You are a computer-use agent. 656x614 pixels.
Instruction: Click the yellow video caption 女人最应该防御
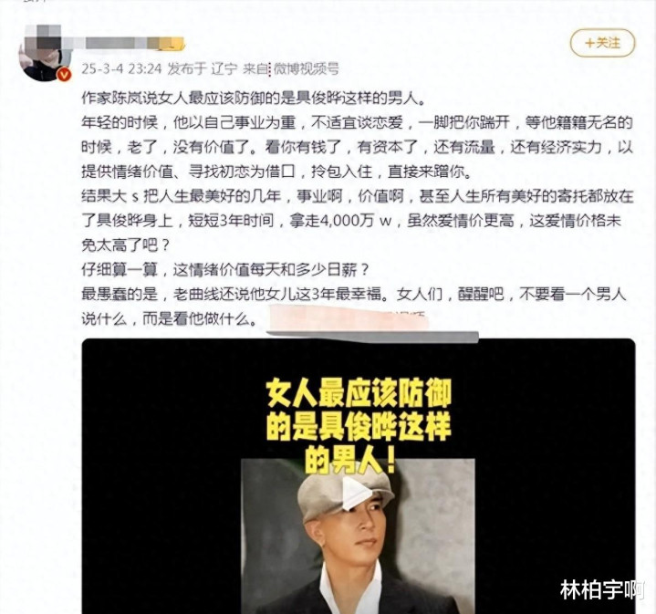[359, 393]
